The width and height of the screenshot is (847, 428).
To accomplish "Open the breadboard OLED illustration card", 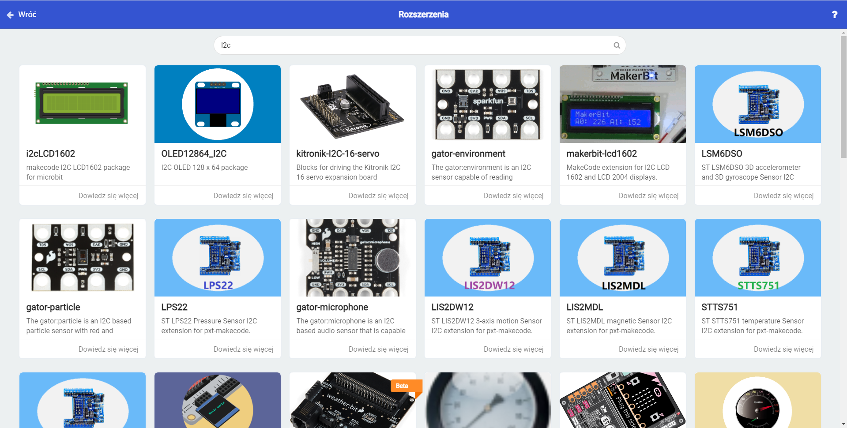I will tap(218, 400).
